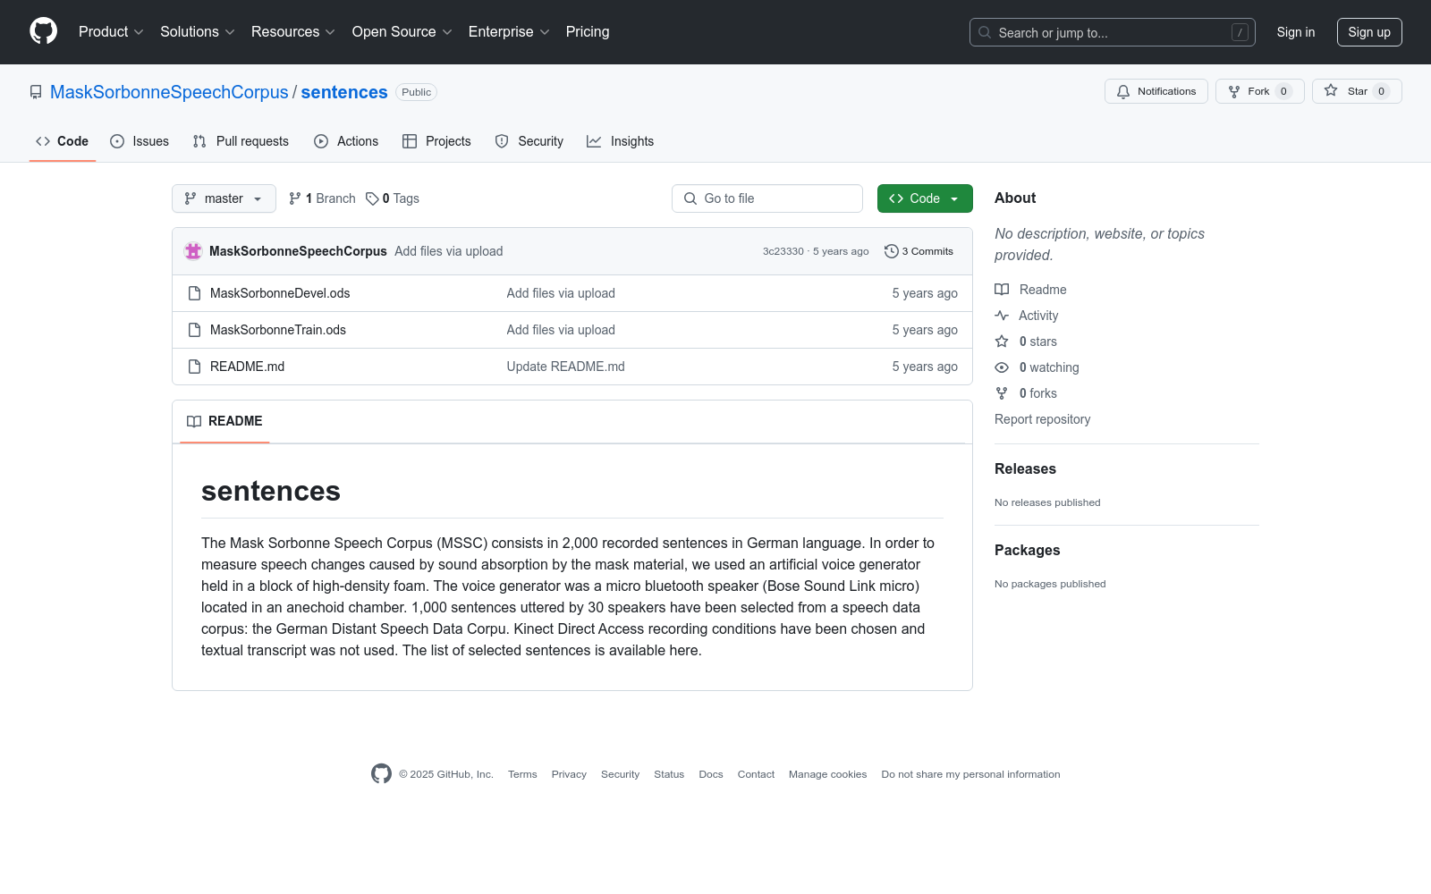
Task: Open the Enterprise dropdown
Action: click(x=509, y=31)
